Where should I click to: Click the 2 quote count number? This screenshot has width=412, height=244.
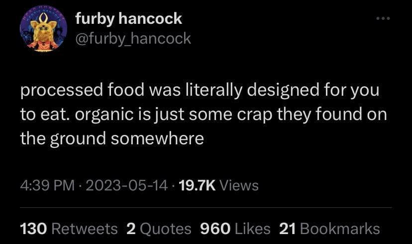point(131,229)
